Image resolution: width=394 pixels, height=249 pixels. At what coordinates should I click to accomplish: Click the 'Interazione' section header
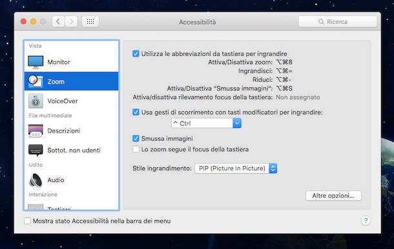click(x=43, y=194)
